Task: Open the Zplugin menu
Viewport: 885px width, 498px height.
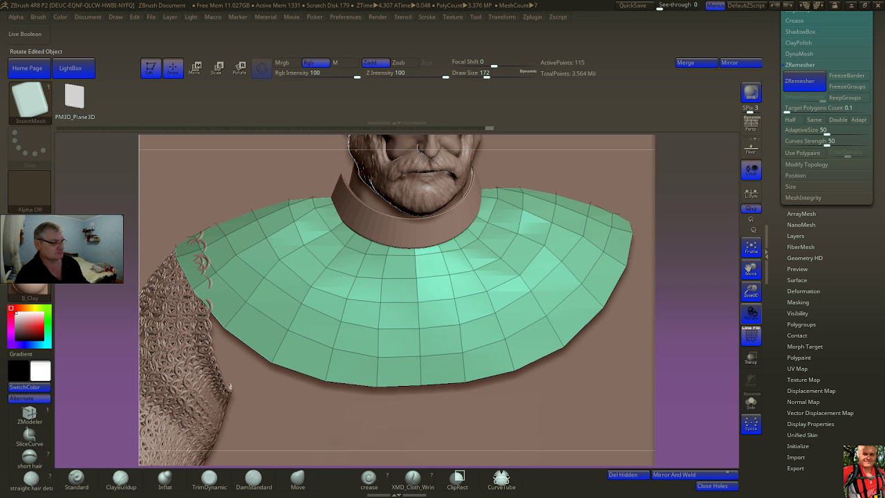Action: [532, 17]
